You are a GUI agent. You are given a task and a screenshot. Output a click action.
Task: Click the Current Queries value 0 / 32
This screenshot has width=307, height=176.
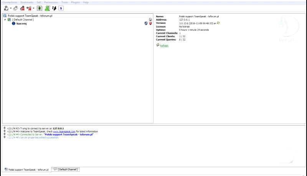(182, 40)
